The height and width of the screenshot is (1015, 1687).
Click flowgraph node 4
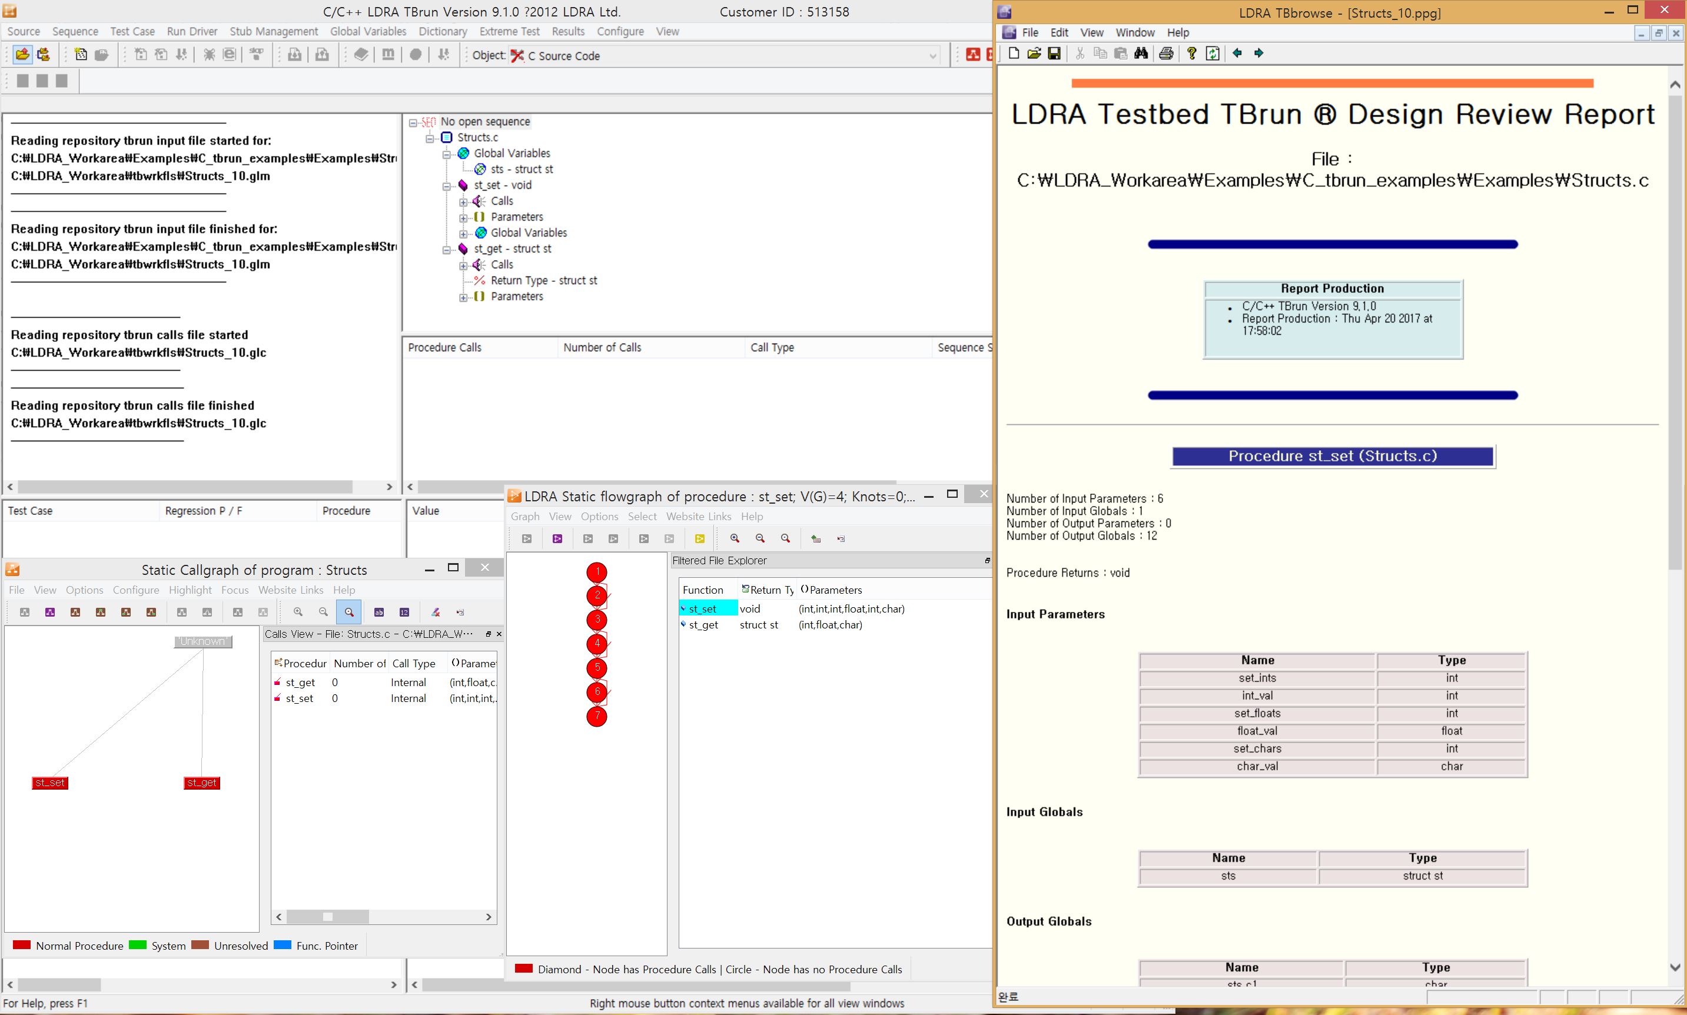[x=596, y=644]
